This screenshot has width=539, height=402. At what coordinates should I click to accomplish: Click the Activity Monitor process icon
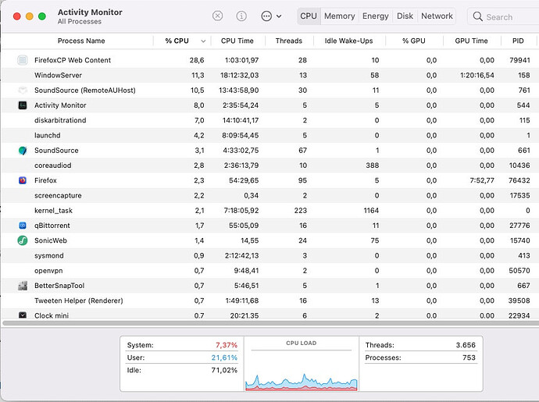[23, 105]
